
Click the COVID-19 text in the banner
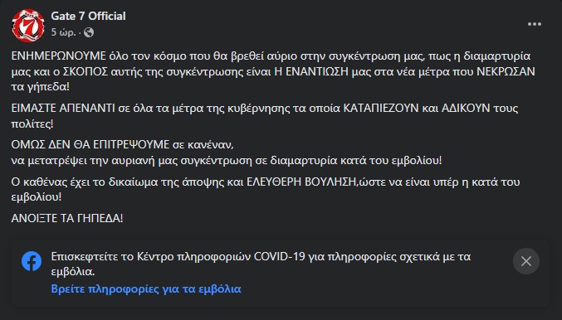click(280, 257)
